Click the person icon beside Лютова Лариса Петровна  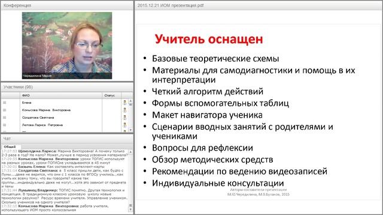pos(125,125)
